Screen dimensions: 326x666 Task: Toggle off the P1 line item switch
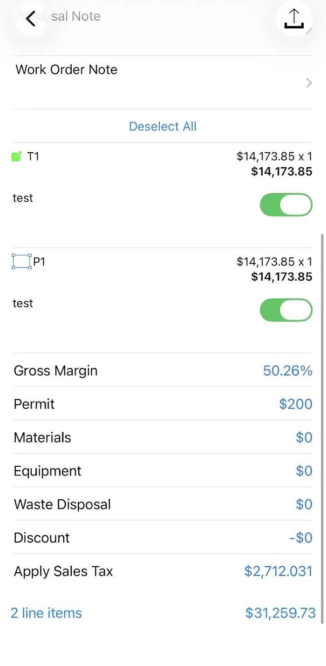(286, 310)
